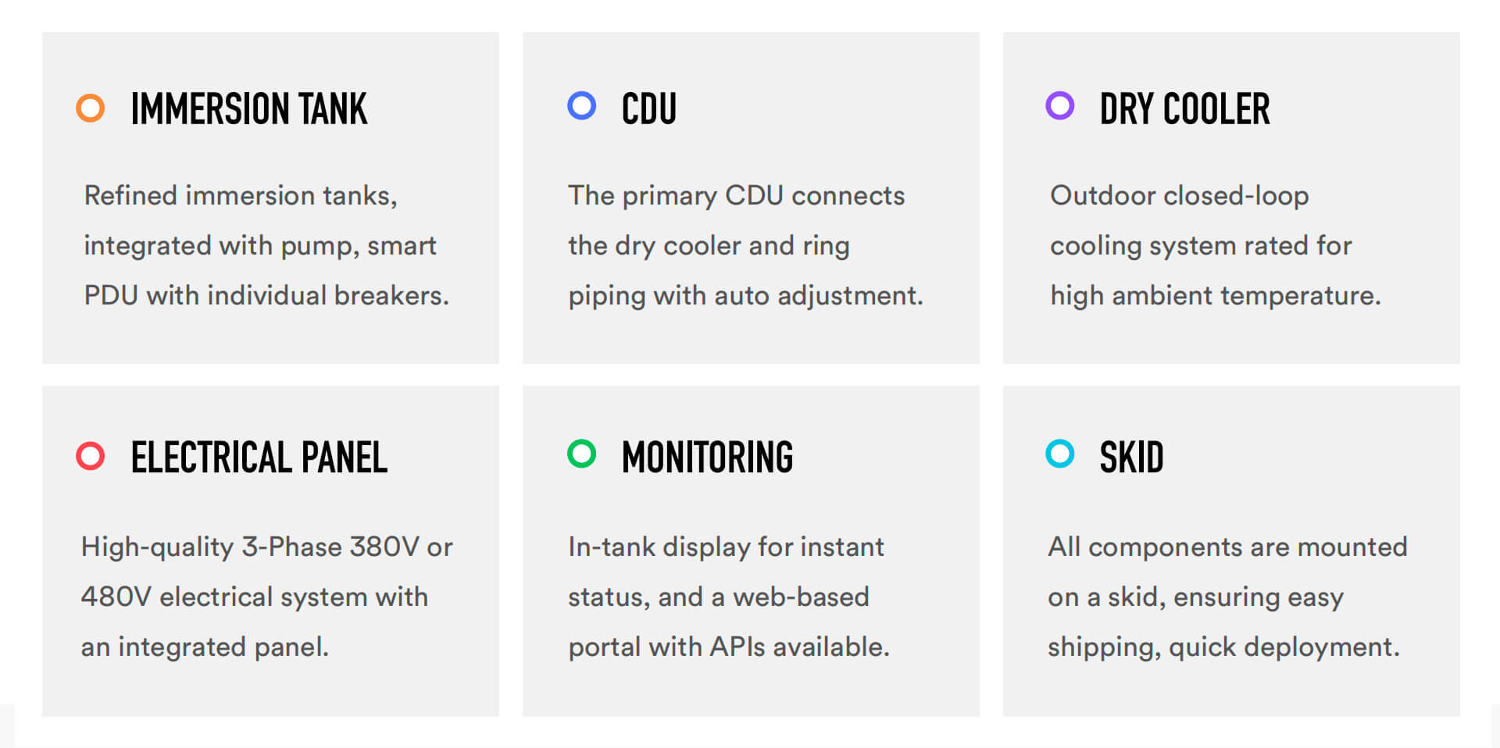Click the blue circle beside CDU
This screenshot has width=1500, height=748.
(x=581, y=105)
